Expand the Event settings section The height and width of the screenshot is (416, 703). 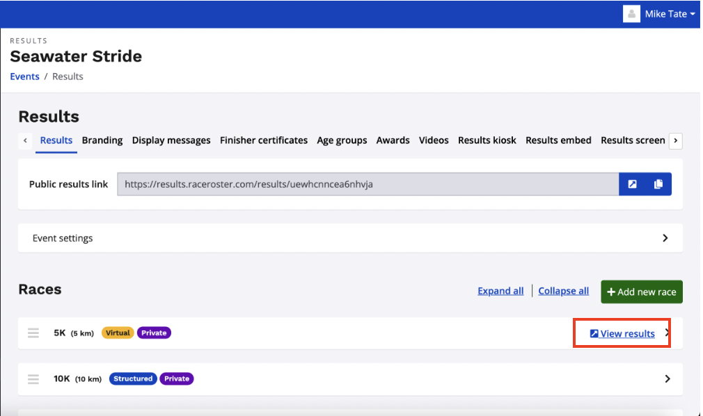point(665,238)
